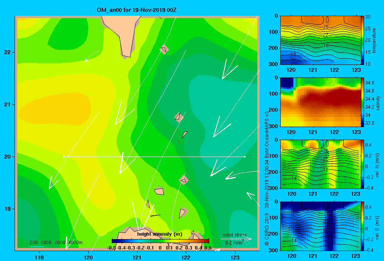Viewport: 384px width, 261px height.
Task: Click the '14' contour label in temperature panel
Action: [x=293, y=55]
